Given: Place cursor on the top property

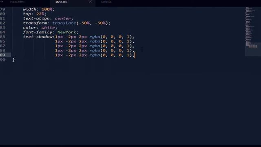Looking at the screenshot, I should (27, 14).
